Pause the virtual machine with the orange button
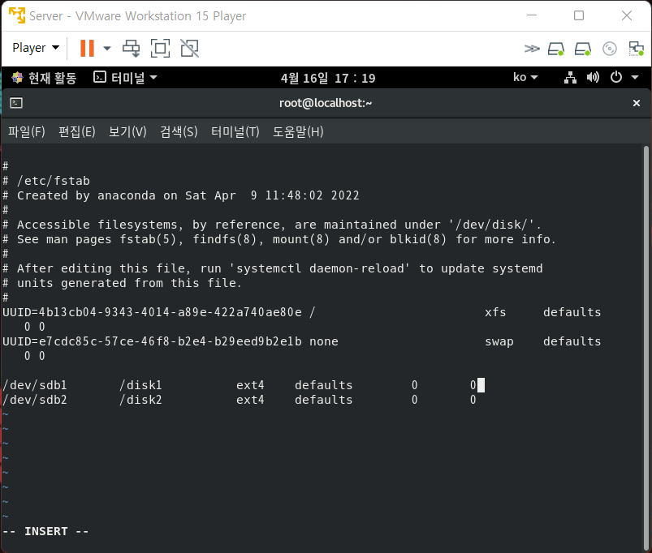 tap(87, 48)
